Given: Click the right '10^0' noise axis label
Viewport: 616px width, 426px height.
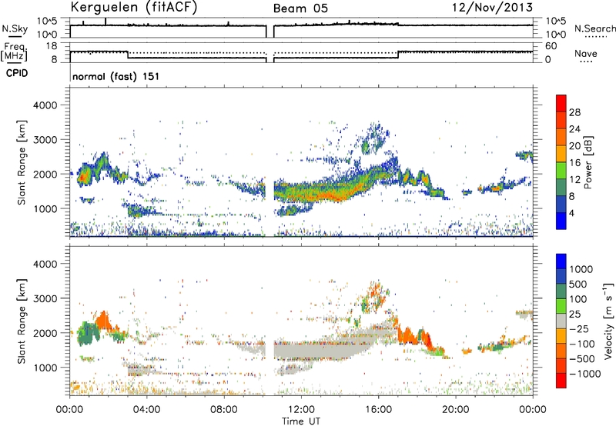Looking at the screenshot, I should click(x=556, y=35).
